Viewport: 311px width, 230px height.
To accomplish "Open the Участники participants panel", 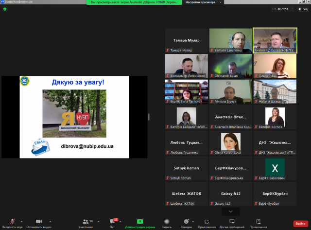I will tap(86, 221).
